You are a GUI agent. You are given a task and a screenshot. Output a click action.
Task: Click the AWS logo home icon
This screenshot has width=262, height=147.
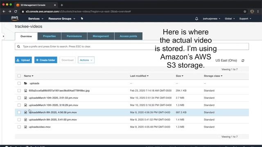coord(15,18)
